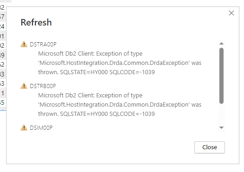Viewport: 244px width, 172px height.
Task: Select the DSTRB00P table name
Action: click(x=43, y=86)
